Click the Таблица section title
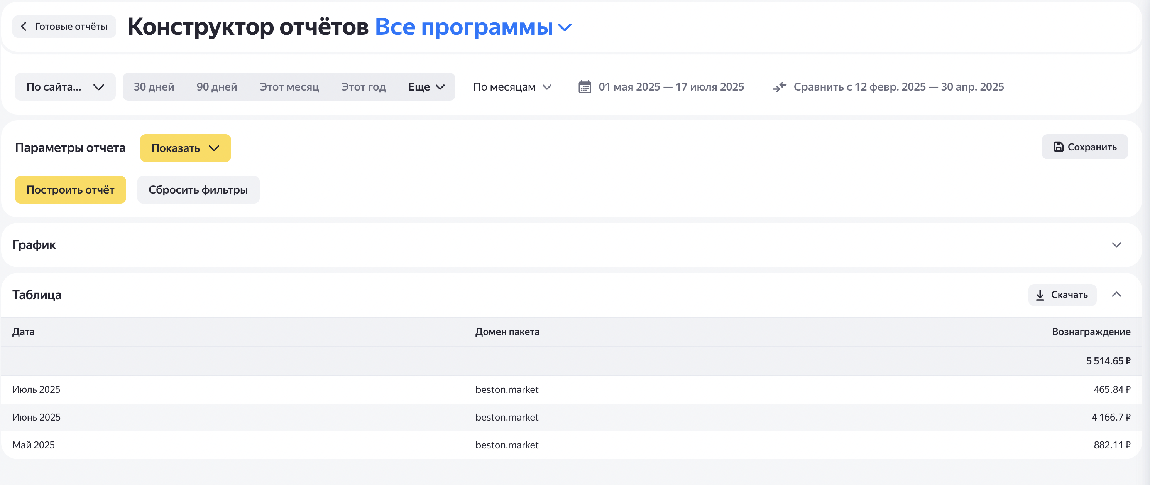 click(37, 295)
